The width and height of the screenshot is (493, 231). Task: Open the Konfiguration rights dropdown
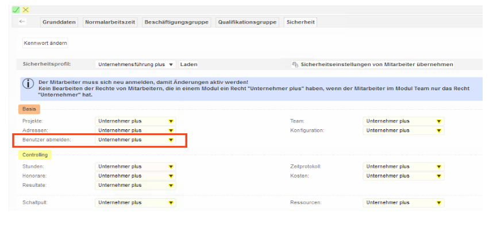tap(403, 130)
